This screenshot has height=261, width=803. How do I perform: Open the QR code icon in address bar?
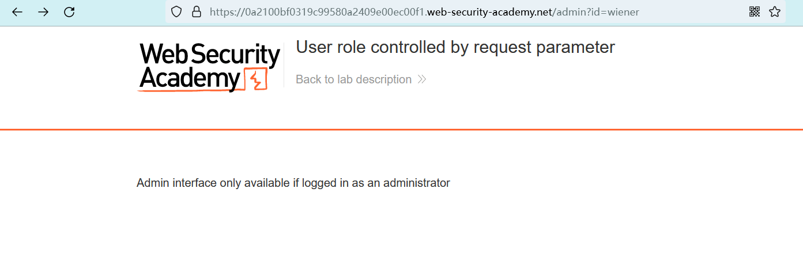(x=755, y=11)
